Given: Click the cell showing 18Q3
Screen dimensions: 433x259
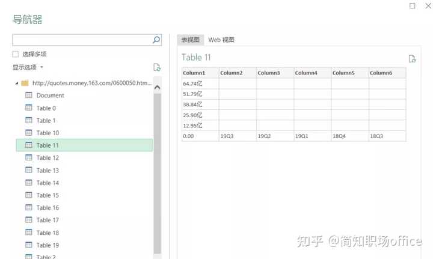Looking at the screenshot, I should click(387, 136).
